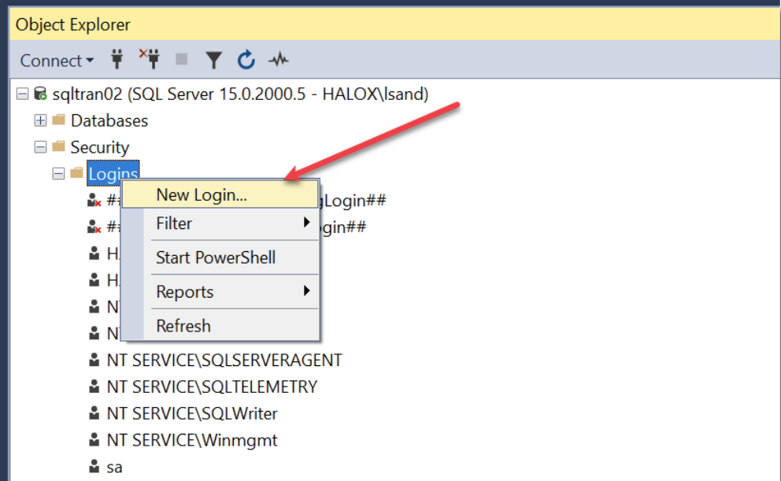Screen dimensions: 781x481
Task: Click the Logins folder icon
Action: coord(76,172)
